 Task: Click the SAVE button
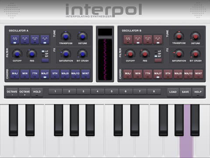pyautogui.click(x=185, y=92)
